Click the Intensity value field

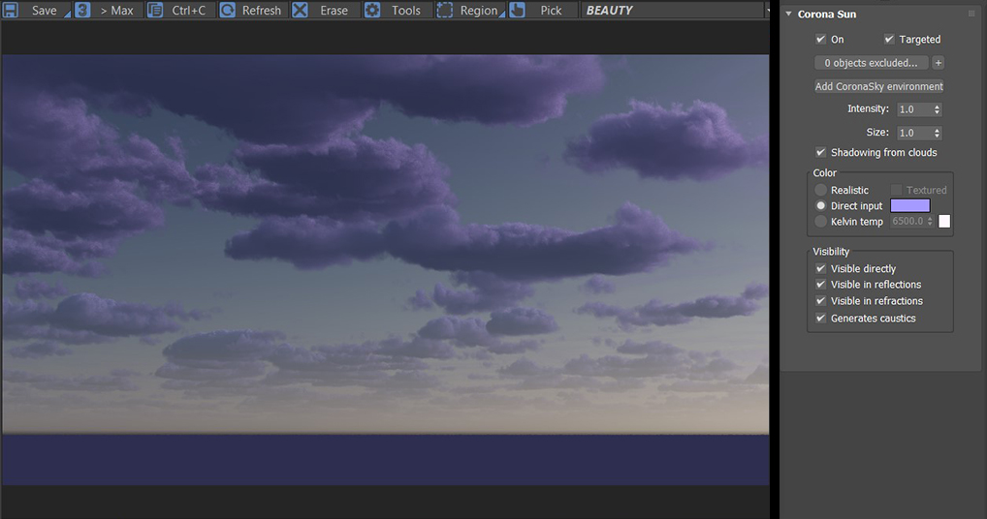tap(912, 109)
